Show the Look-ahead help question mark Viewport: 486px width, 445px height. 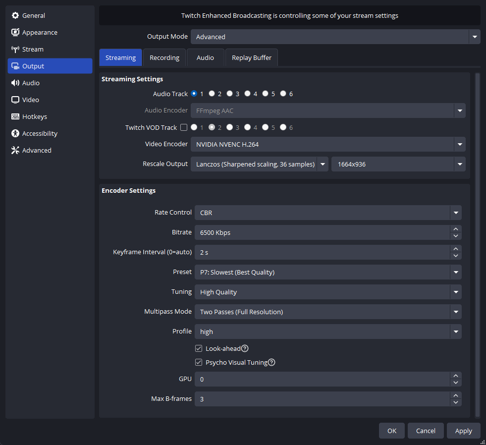(245, 348)
